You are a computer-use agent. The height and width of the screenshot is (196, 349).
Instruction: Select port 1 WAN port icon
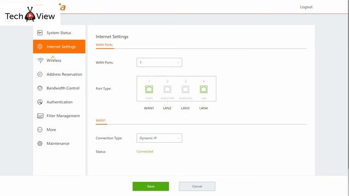click(149, 89)
